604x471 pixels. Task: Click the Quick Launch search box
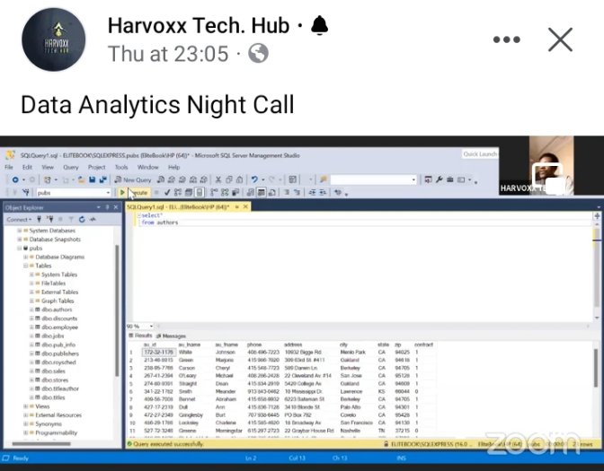coord(480,154)
